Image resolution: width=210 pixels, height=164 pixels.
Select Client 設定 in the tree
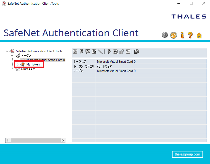pos(28,69)
